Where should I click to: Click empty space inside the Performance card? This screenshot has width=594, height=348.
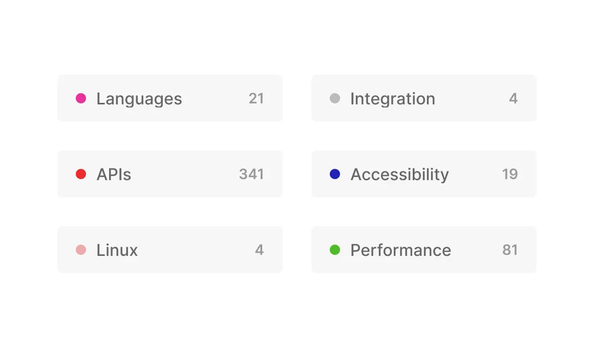(476, 250)
